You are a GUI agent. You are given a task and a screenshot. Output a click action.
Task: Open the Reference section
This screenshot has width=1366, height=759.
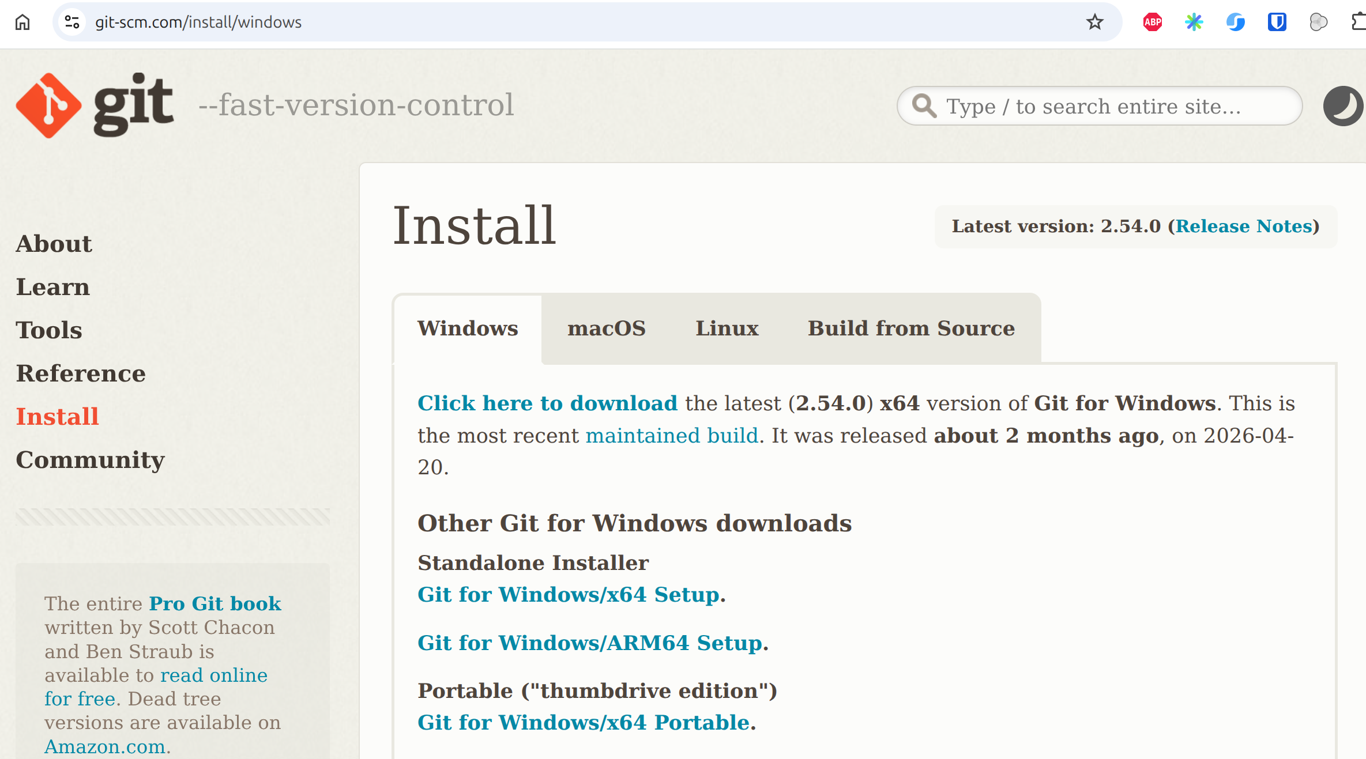click(81, 373)
